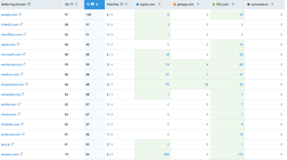Open google.com referring domain link
The image size is (287, 160).
(x=9, y=15)
